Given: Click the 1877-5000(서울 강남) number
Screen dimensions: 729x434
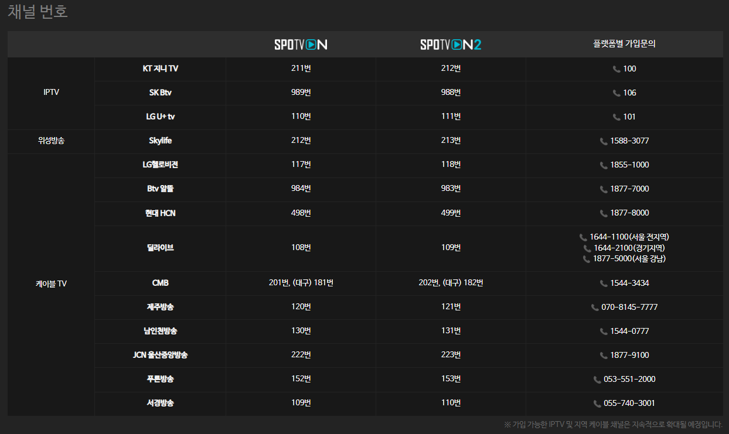Looking at the screenshot, I should [629, 259].
